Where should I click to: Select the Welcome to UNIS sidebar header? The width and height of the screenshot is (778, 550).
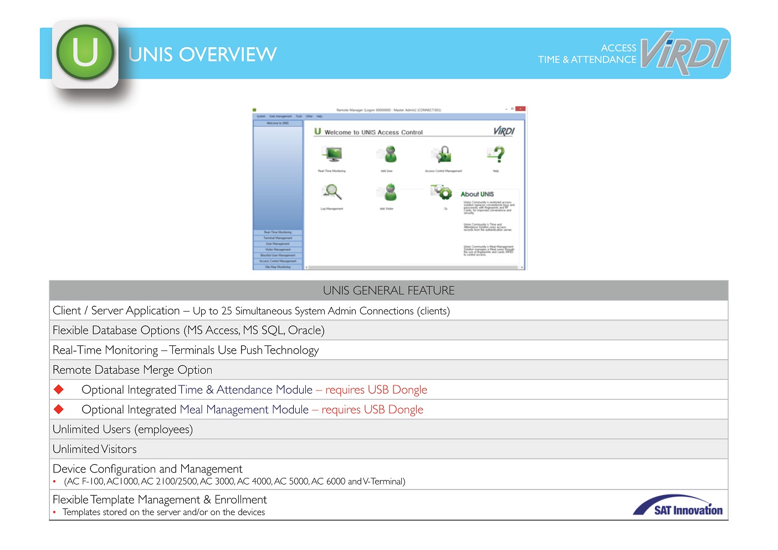pyautogui.click(x=278, y=123)
